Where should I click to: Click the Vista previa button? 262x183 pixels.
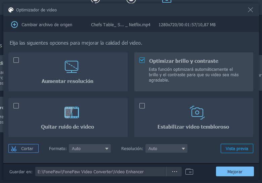pos(237,148)
